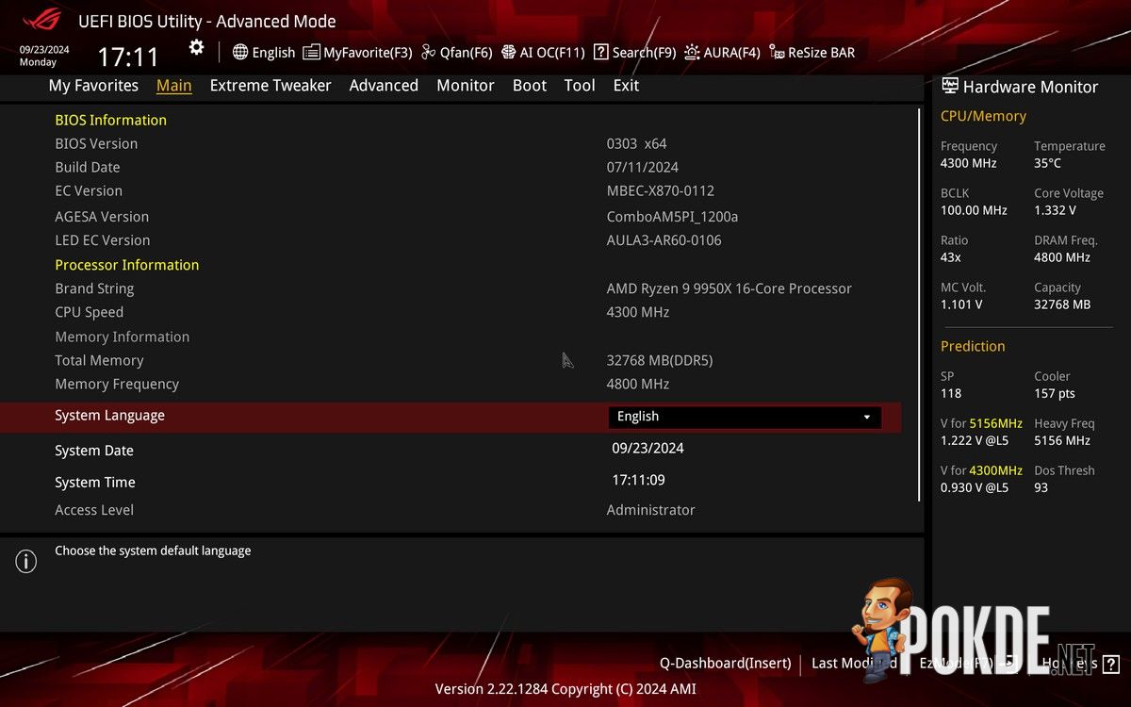Click English language selector in top bar

tap(264, 53)
